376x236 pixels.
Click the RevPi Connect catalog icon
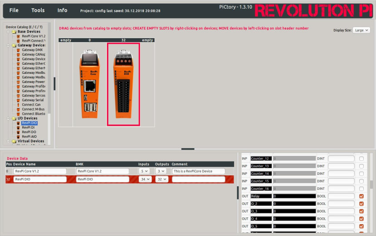[18, 41]
